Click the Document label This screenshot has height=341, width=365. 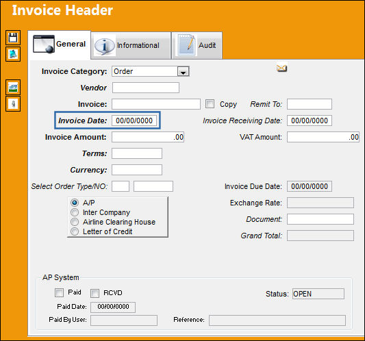pos(264,219)
